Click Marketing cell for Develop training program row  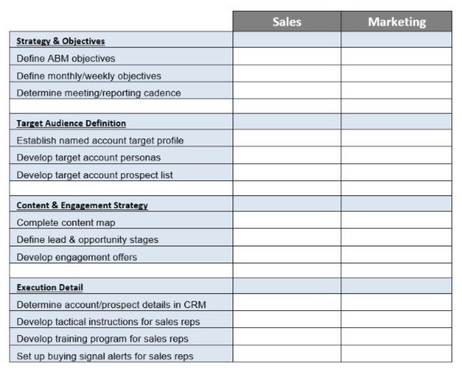coord(396,338)
